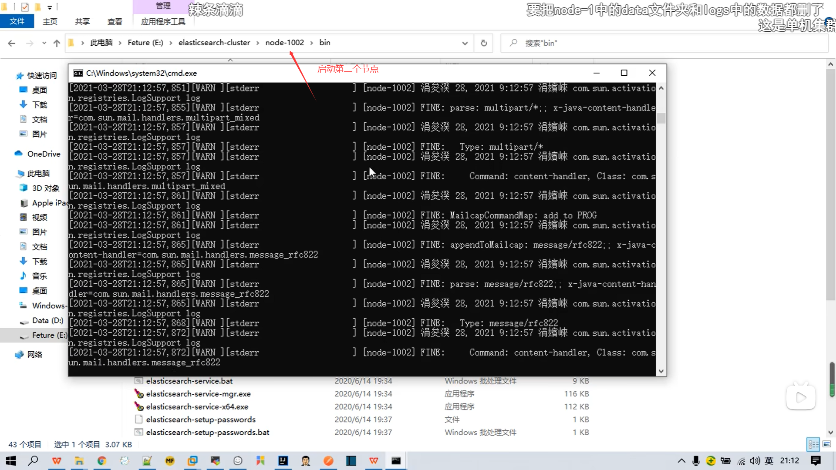The image size is (836, 470).
Task: Open the 文件 menu
Action: click(17, 21)
